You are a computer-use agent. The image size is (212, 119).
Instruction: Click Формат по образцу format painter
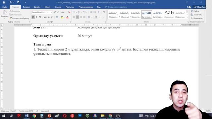19,18
